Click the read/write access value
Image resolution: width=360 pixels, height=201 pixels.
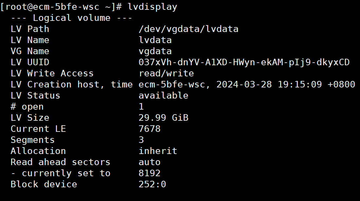[166, 73]
